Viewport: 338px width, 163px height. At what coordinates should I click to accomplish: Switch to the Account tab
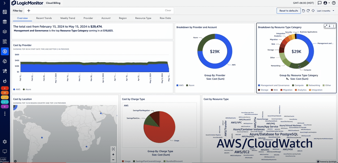[106, 18]
